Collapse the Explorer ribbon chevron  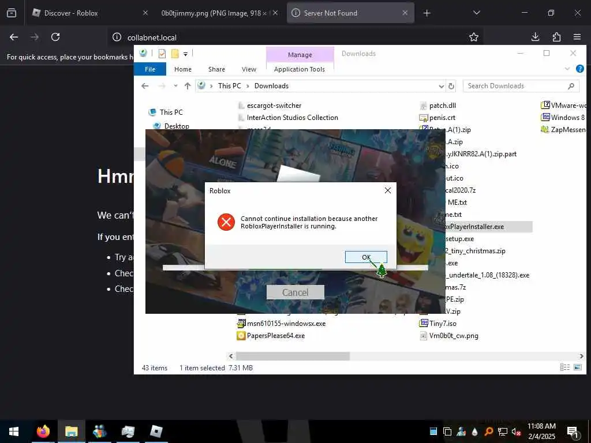tap(567, 69)
